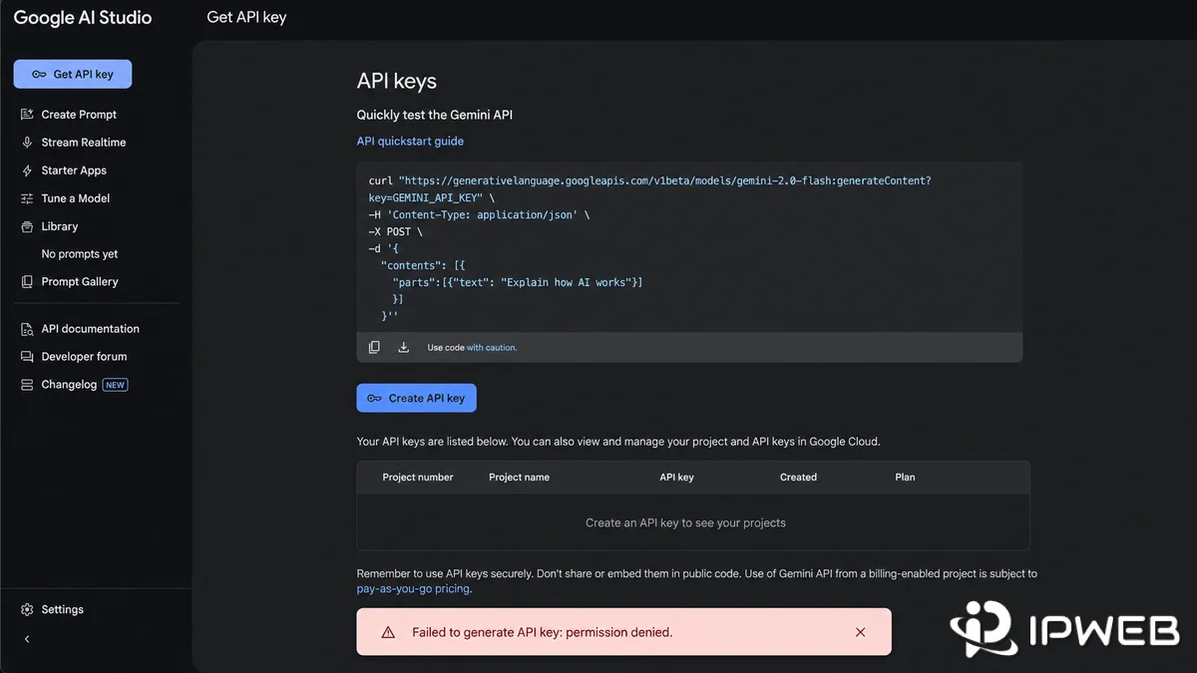Image resolution: width=1197 pixels, height=673 pixels.
Task: Copy the curl code snippet
Action: coord(374,347)
